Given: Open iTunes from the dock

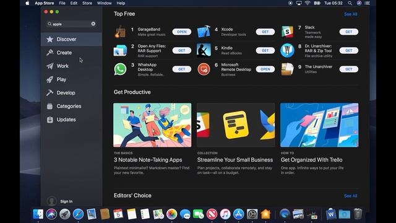Looking at the screenshot, I should tap(225, 214).
